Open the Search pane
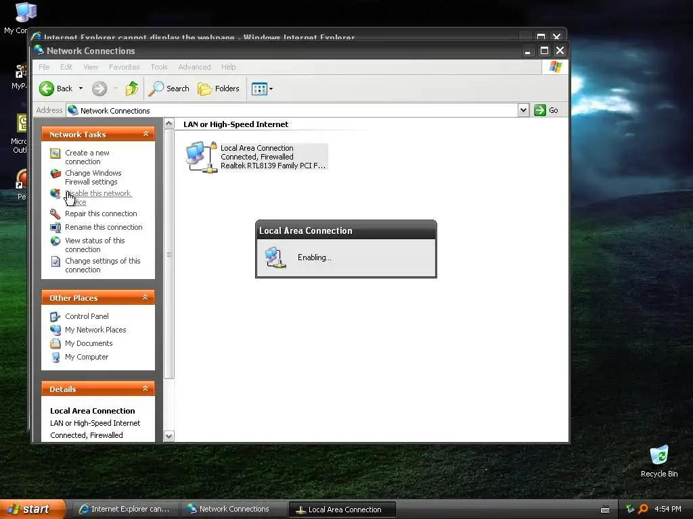This screenshot has width=693, height=519. click(169, 89)
